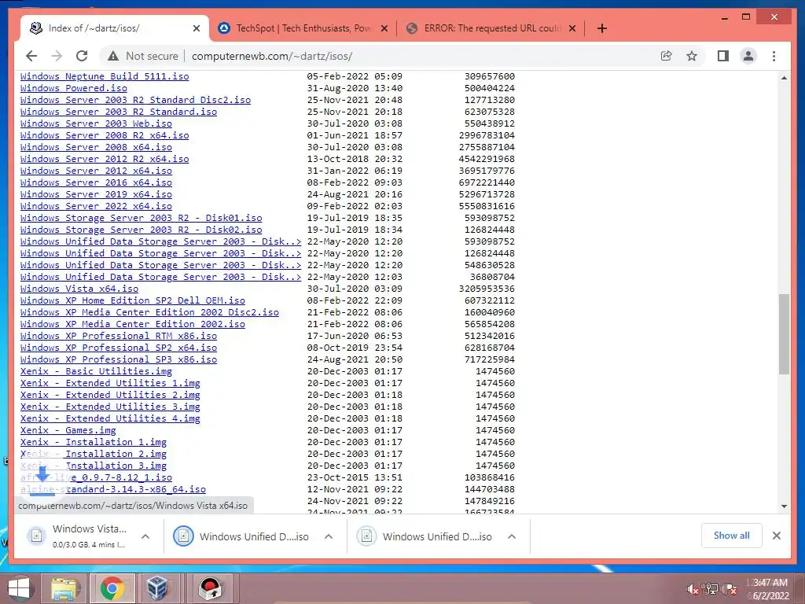Open Windows XP Professional SP2 x64.iso
805x604 pixels.
coord(119,348)
